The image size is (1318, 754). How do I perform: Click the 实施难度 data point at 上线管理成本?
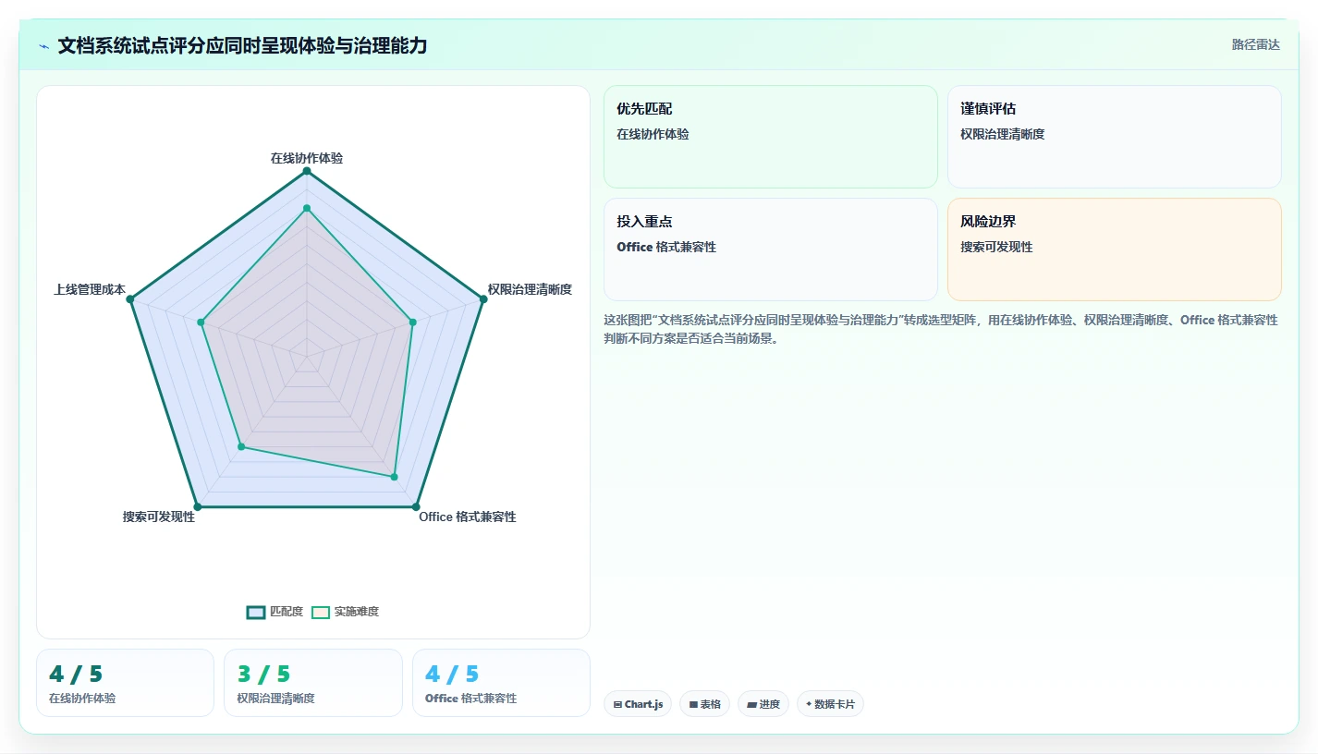pos(201,322)
